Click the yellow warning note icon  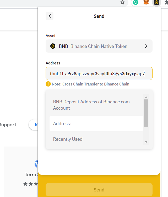(x=48, y=84)
